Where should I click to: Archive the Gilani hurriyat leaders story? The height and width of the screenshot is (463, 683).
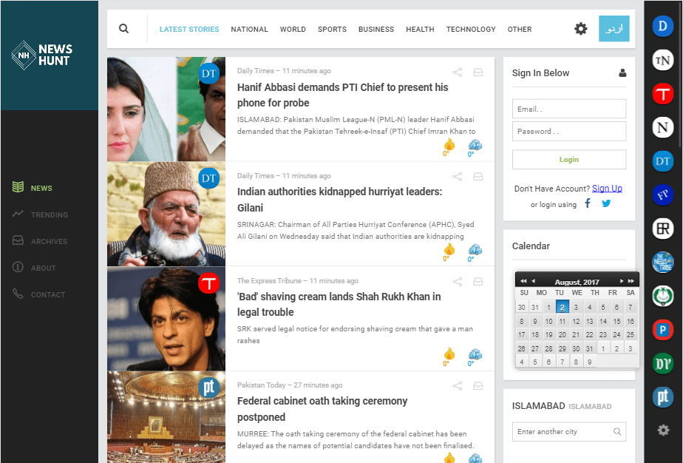(x=478, y=177)
